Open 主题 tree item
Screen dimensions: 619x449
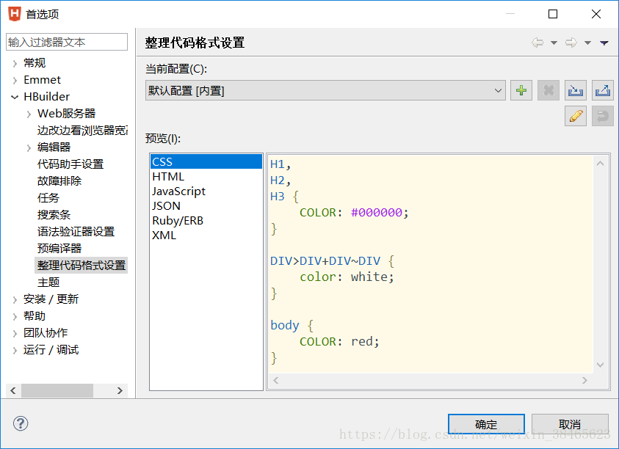pos(48,282)
